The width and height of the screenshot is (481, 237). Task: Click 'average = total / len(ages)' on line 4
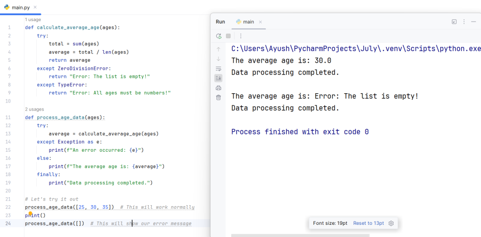point(89,52)
